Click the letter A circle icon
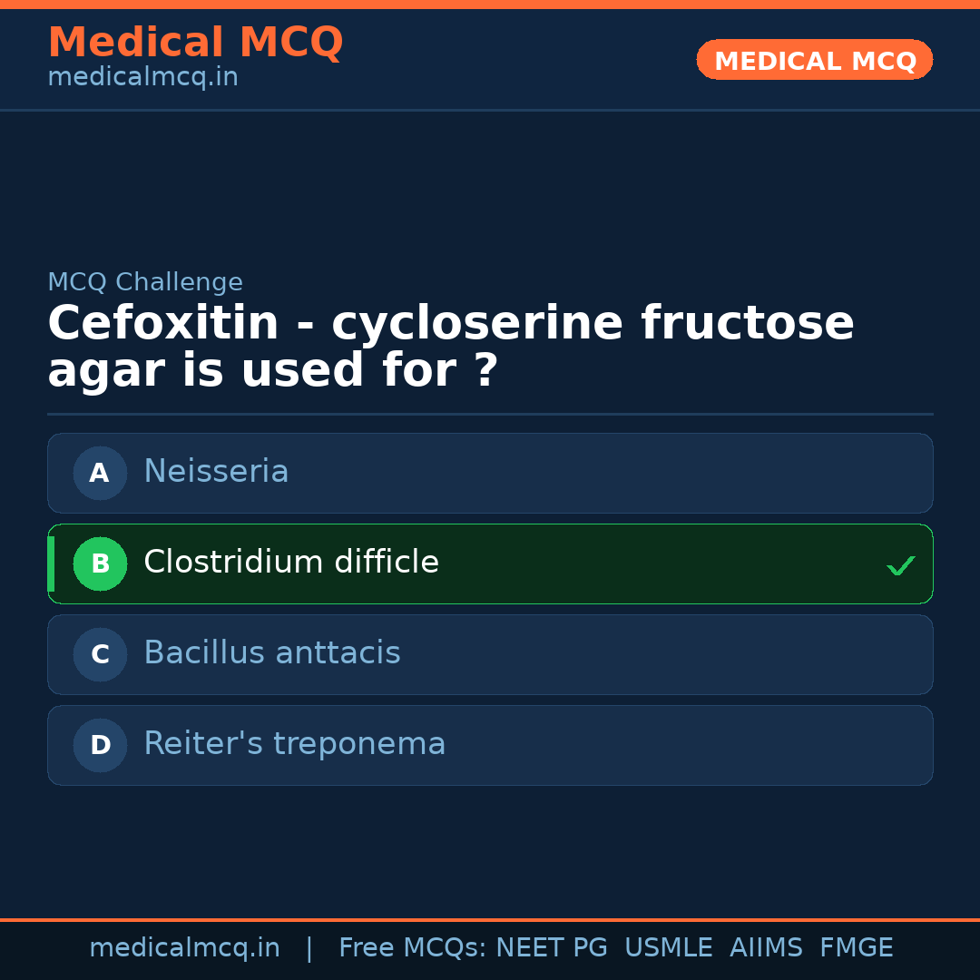The image size is (980, 980). [100, 473]
